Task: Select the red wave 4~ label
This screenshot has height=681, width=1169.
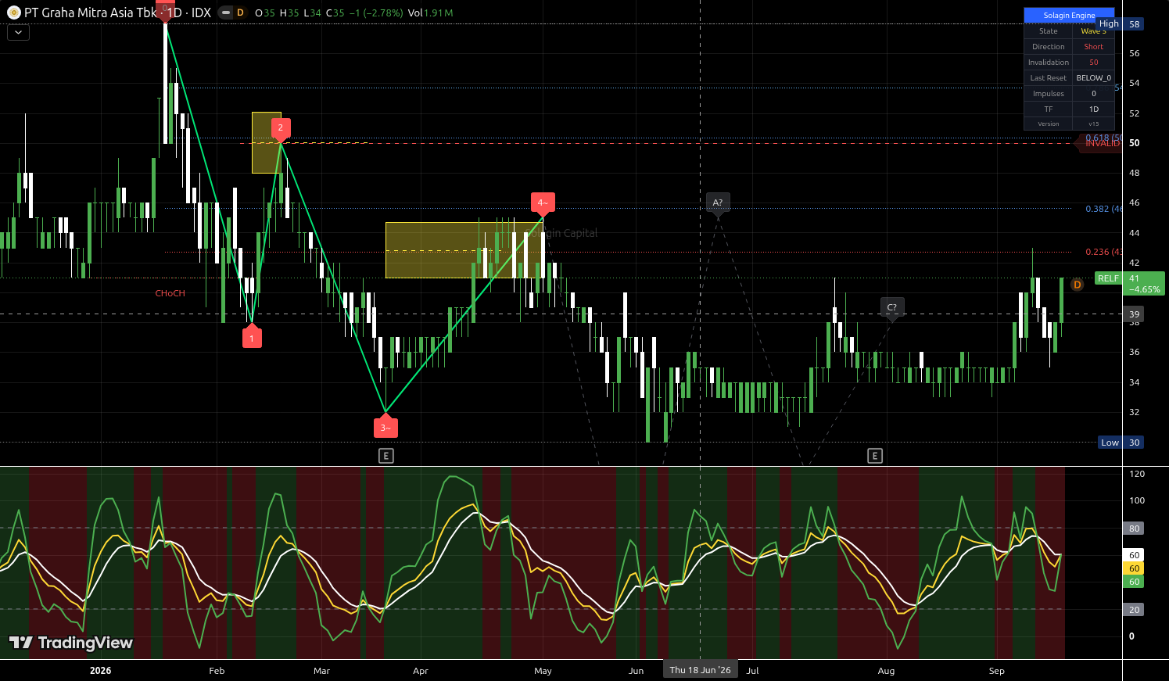Action: tap(542, 203)
